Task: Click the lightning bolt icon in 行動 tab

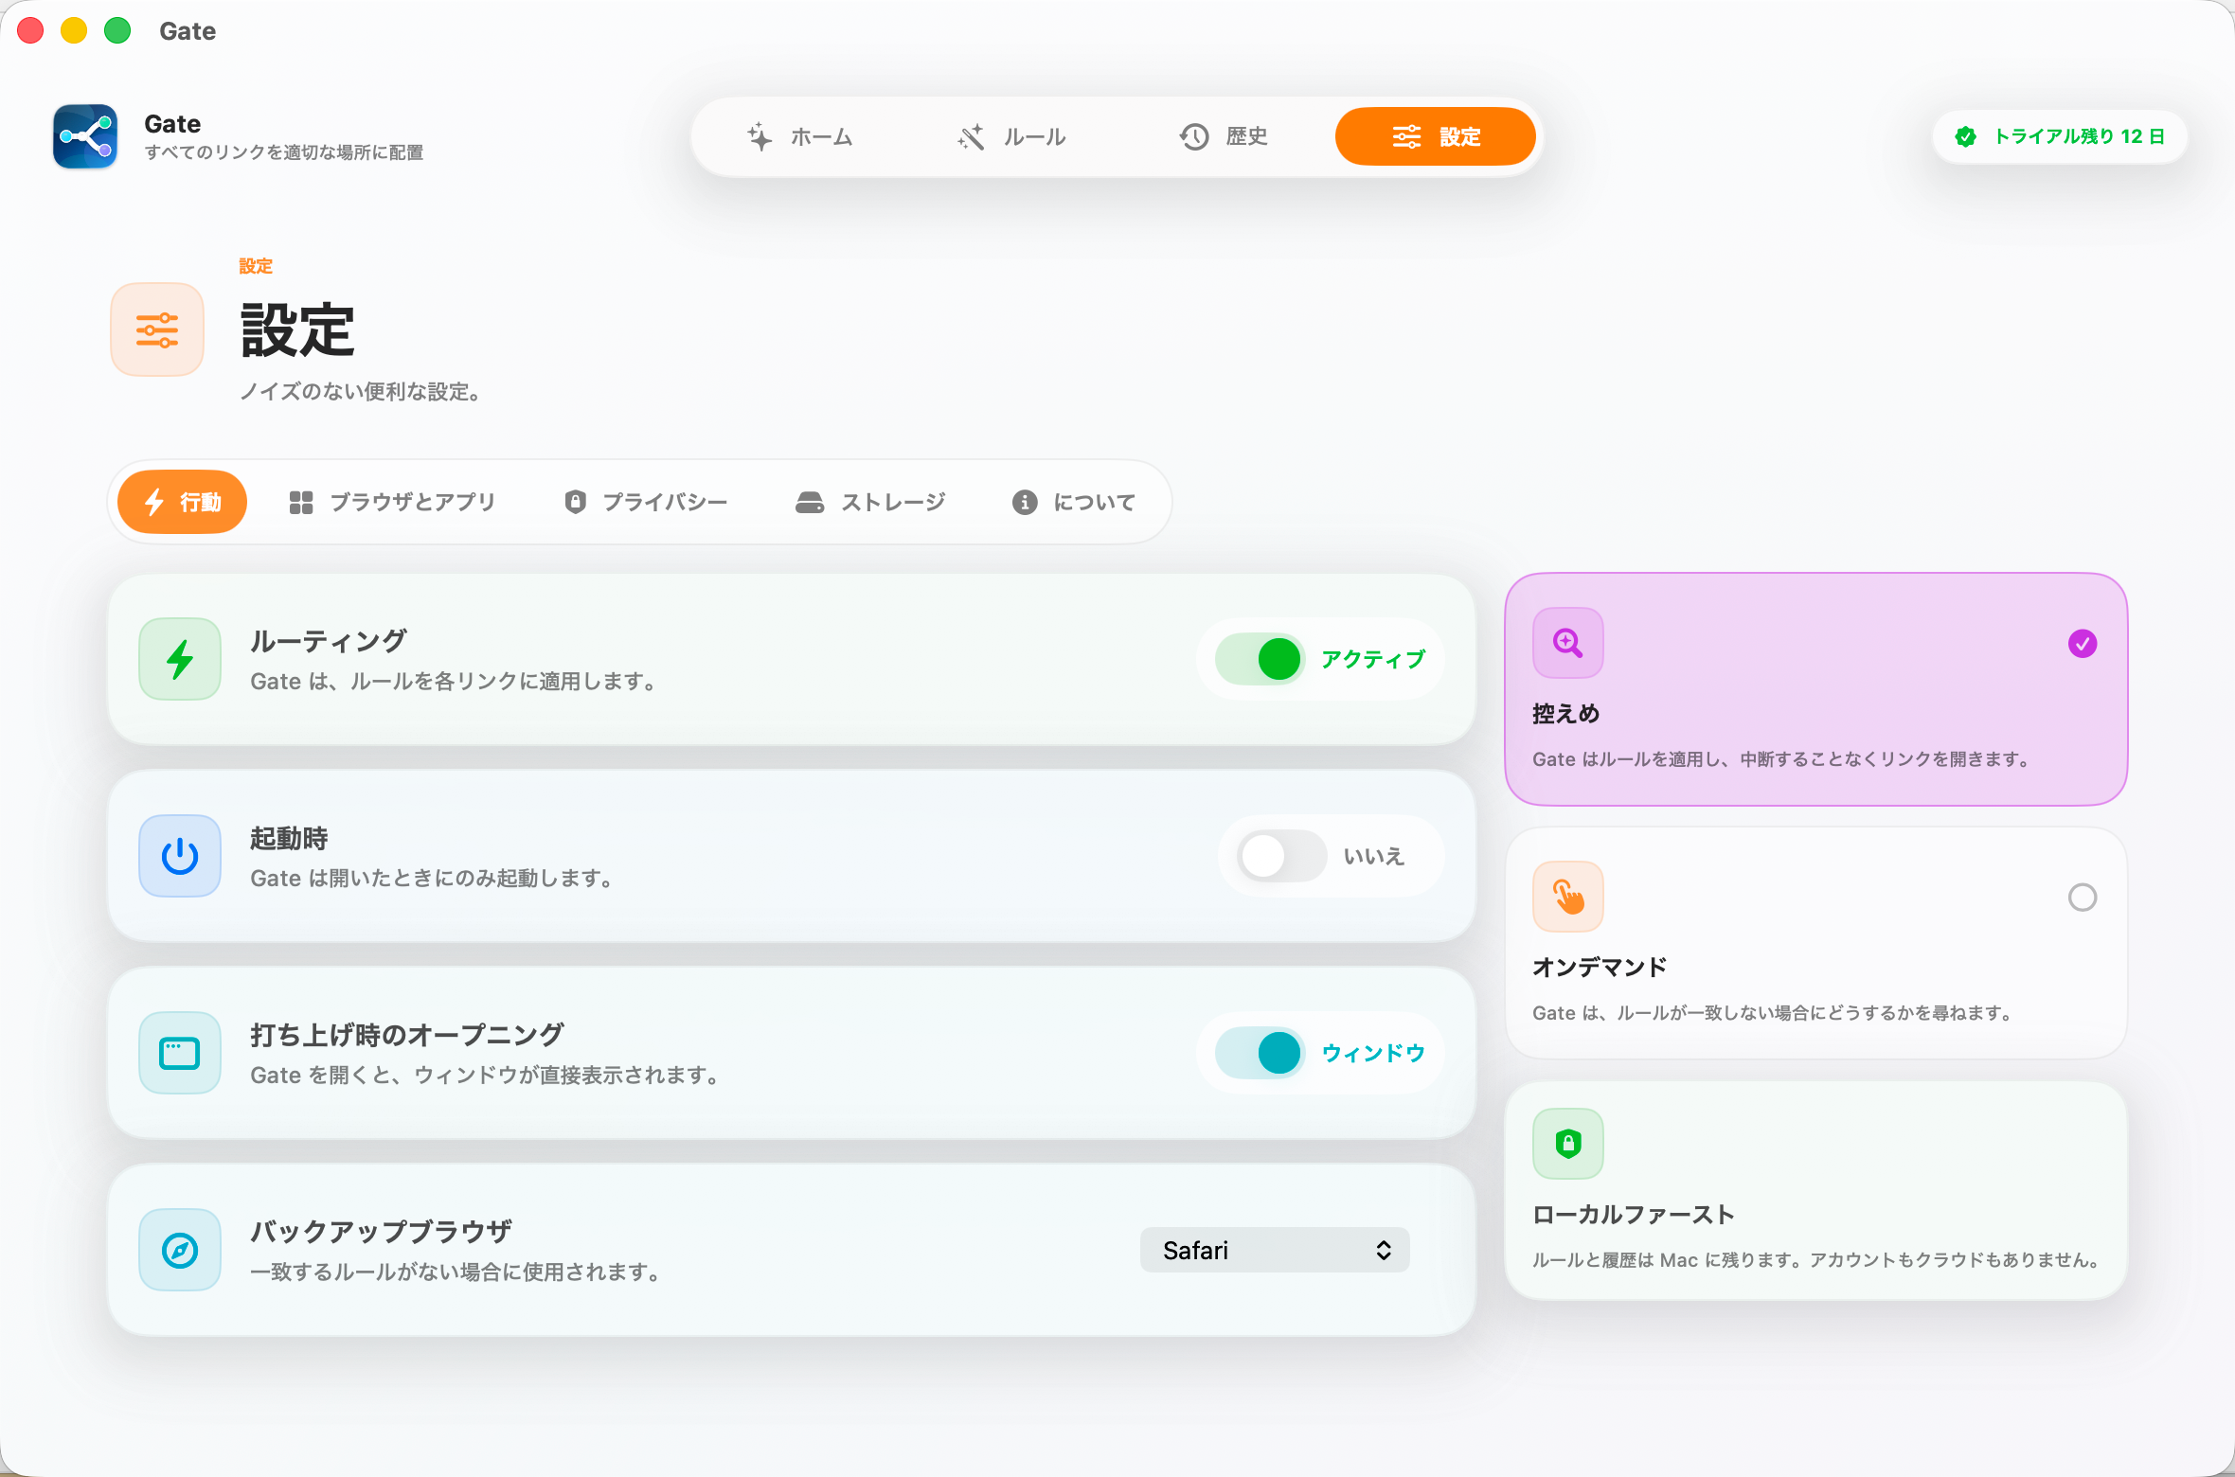Action: tap(154, 502)
